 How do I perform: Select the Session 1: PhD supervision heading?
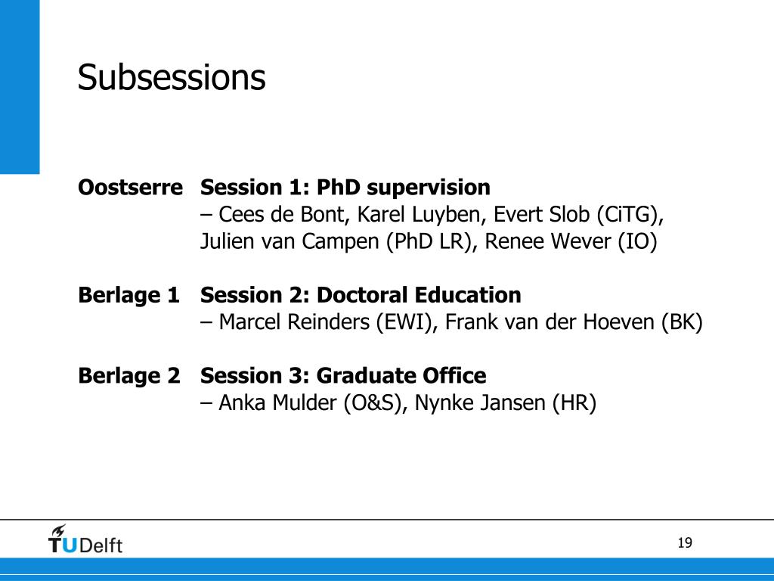(345, 188)
